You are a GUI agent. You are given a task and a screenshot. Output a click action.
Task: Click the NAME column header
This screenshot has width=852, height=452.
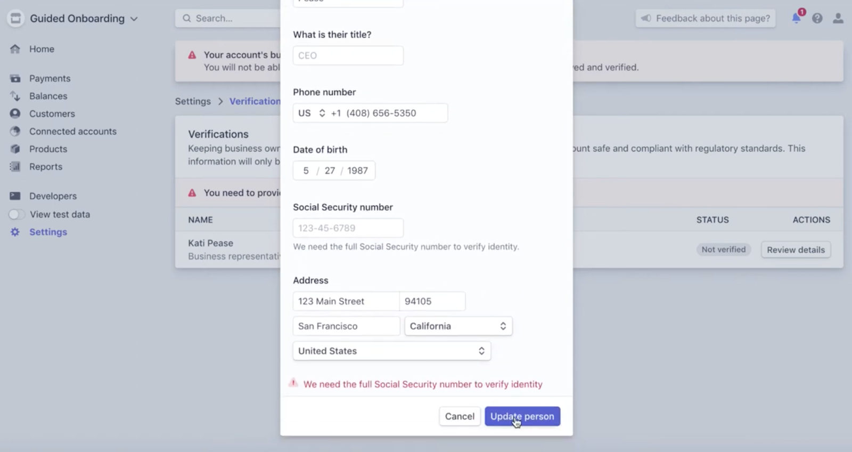(200, 220)
